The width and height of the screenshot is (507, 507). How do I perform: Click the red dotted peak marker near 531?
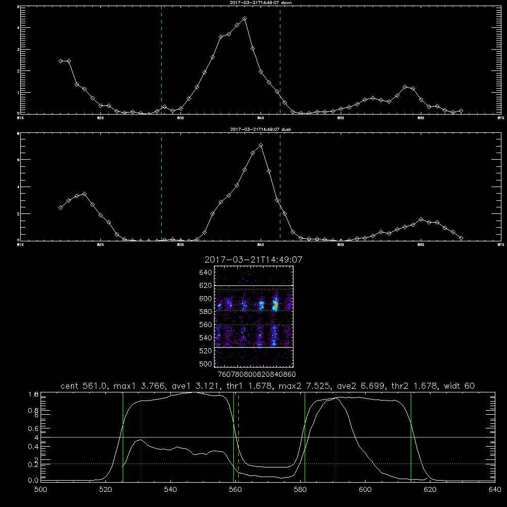pos(141,437)
